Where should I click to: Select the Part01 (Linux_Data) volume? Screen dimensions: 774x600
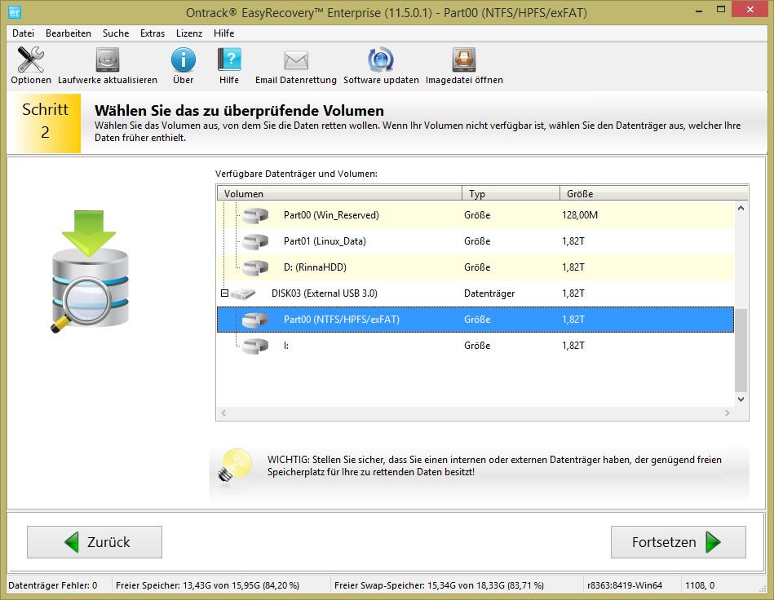pos(475,241)
